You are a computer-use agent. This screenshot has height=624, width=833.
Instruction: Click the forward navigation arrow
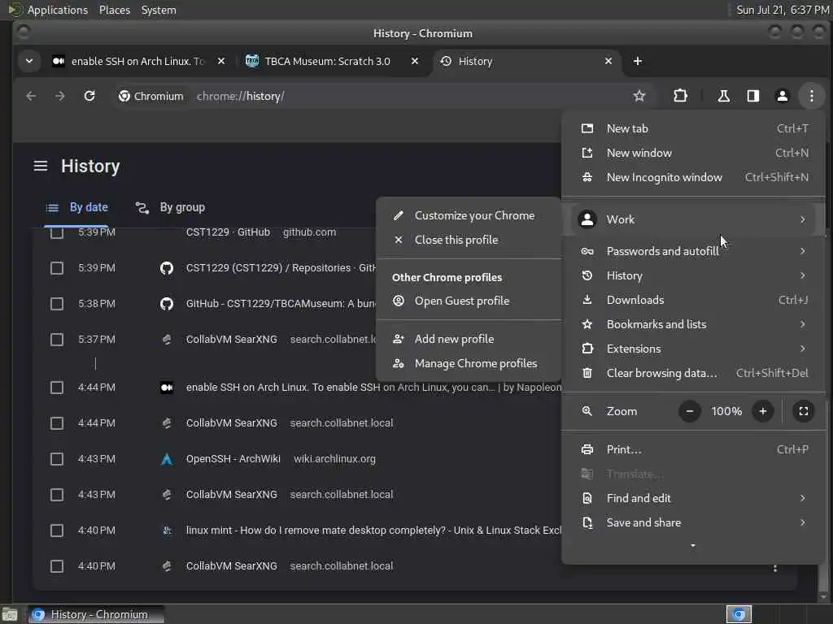(x=60, y=96)
